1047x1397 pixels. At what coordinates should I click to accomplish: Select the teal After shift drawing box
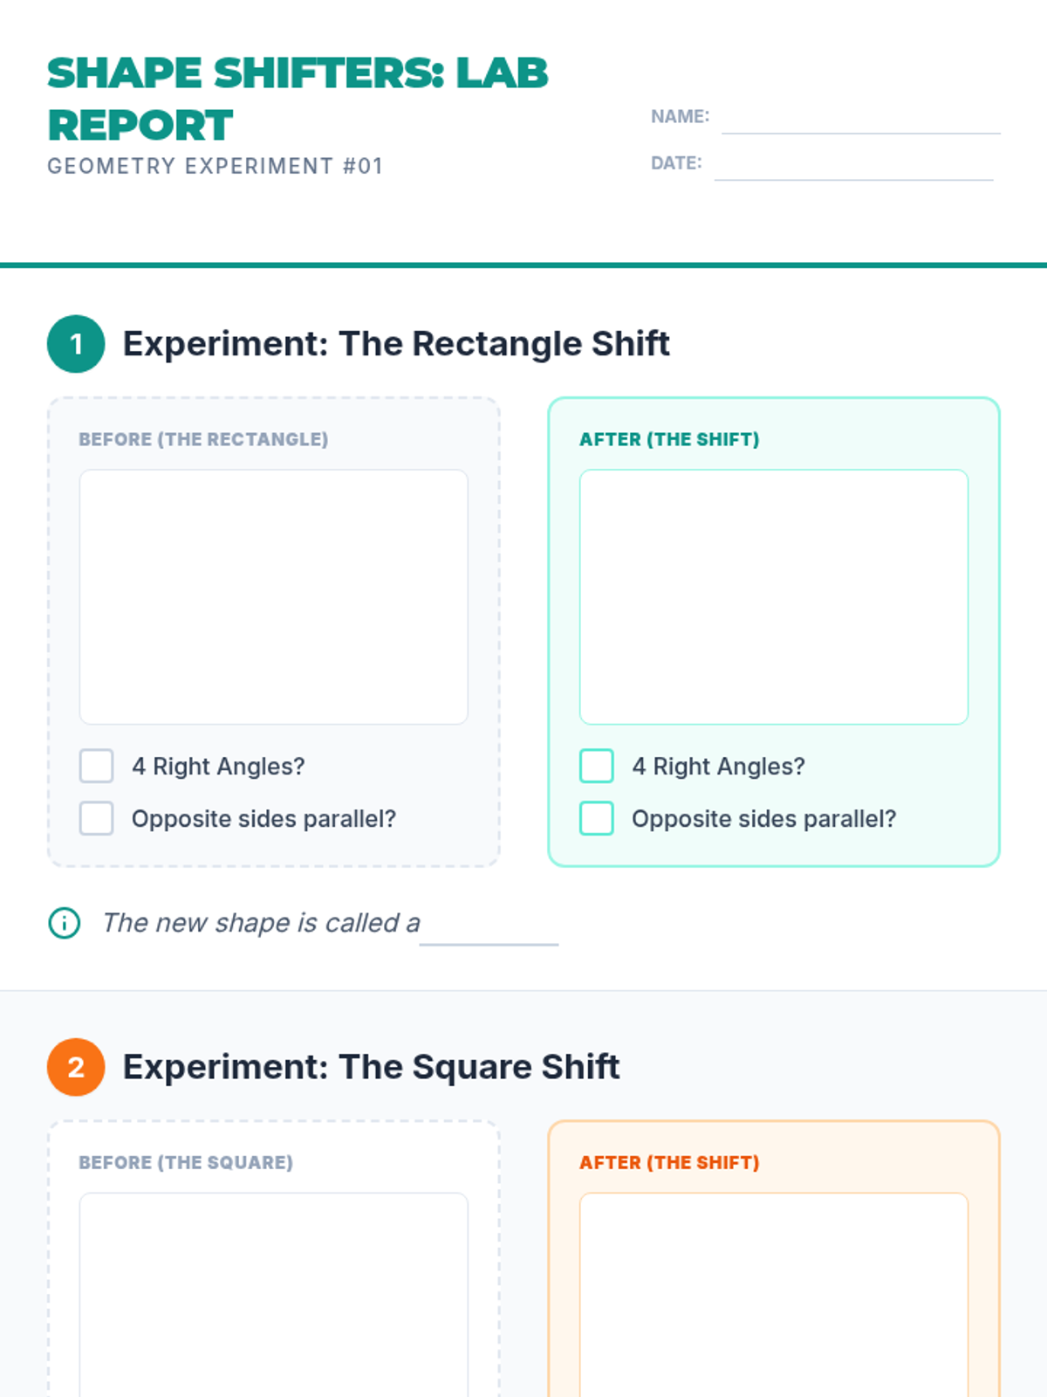click(774, 597)
